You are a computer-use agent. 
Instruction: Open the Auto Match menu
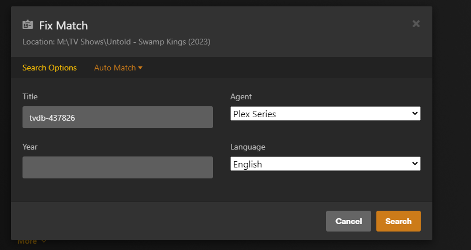[x=115, y=68]
